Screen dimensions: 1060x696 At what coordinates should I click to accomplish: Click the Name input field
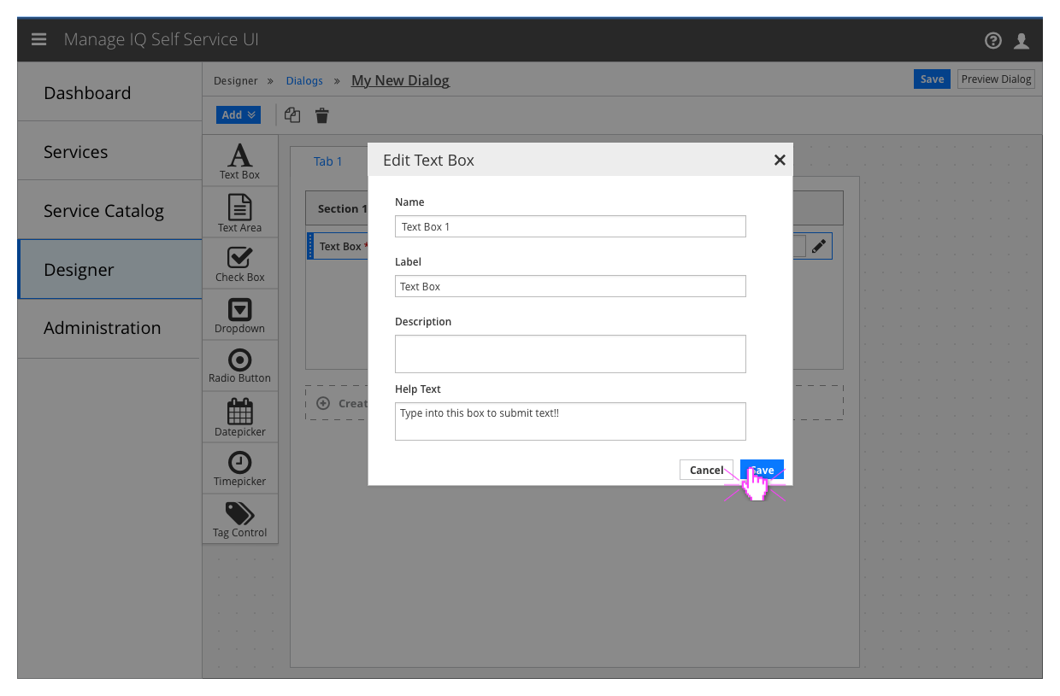point(569,226)
